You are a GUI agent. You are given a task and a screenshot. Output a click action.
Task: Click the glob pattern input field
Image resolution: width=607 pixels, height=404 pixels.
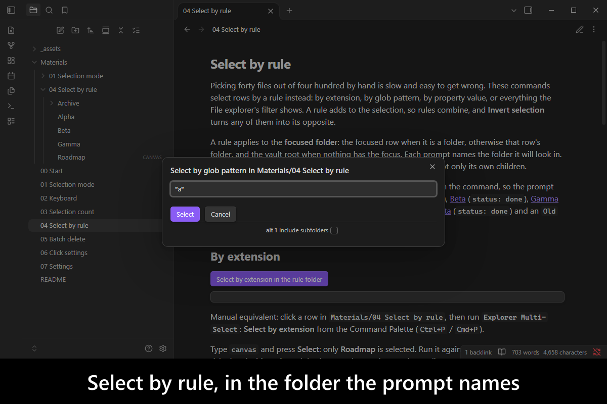point(303,189)
